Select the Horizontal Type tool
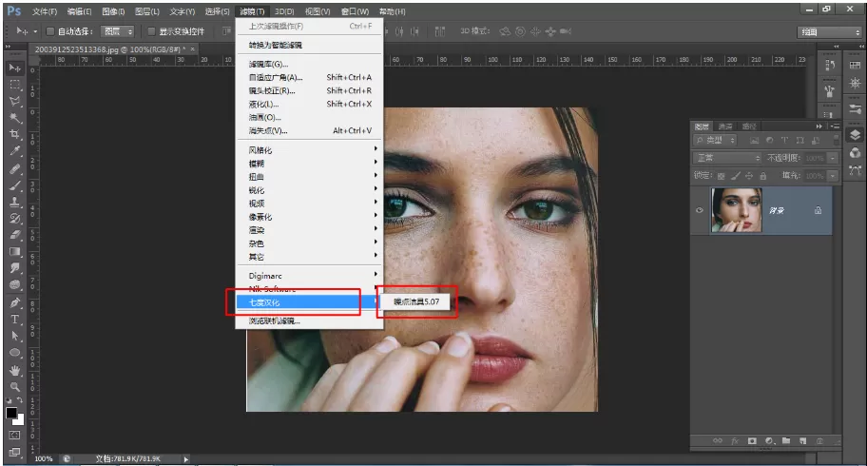The height and width of the screenshot is (466, 867). (x=15, y=320)
